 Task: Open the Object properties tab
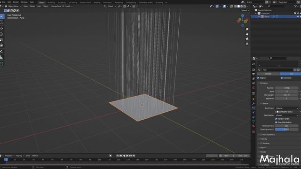[253, 99]
